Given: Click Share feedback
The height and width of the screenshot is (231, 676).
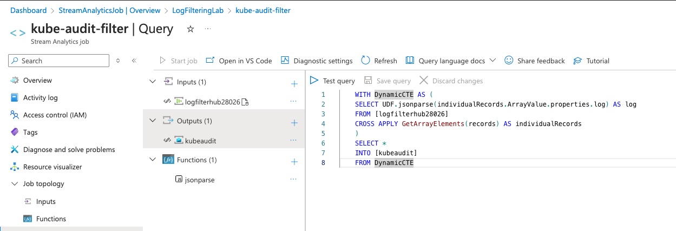Looking at the screenshot, I should [x=534, y=61].
